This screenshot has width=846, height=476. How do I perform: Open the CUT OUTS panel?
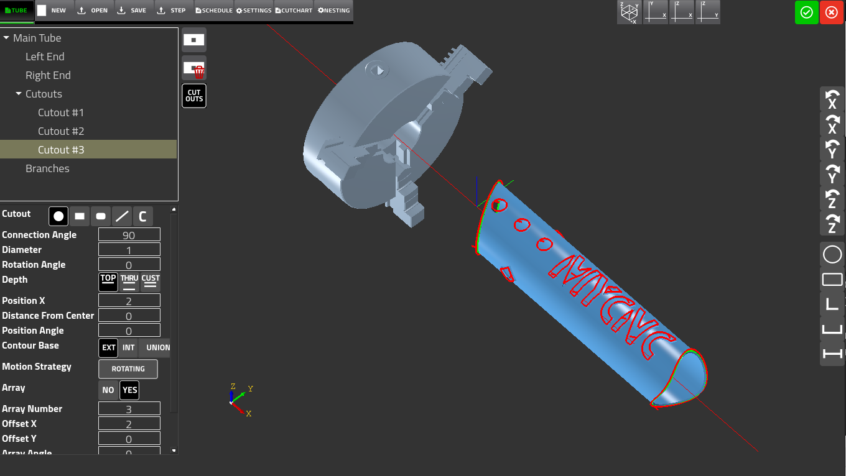pos(193,96)
